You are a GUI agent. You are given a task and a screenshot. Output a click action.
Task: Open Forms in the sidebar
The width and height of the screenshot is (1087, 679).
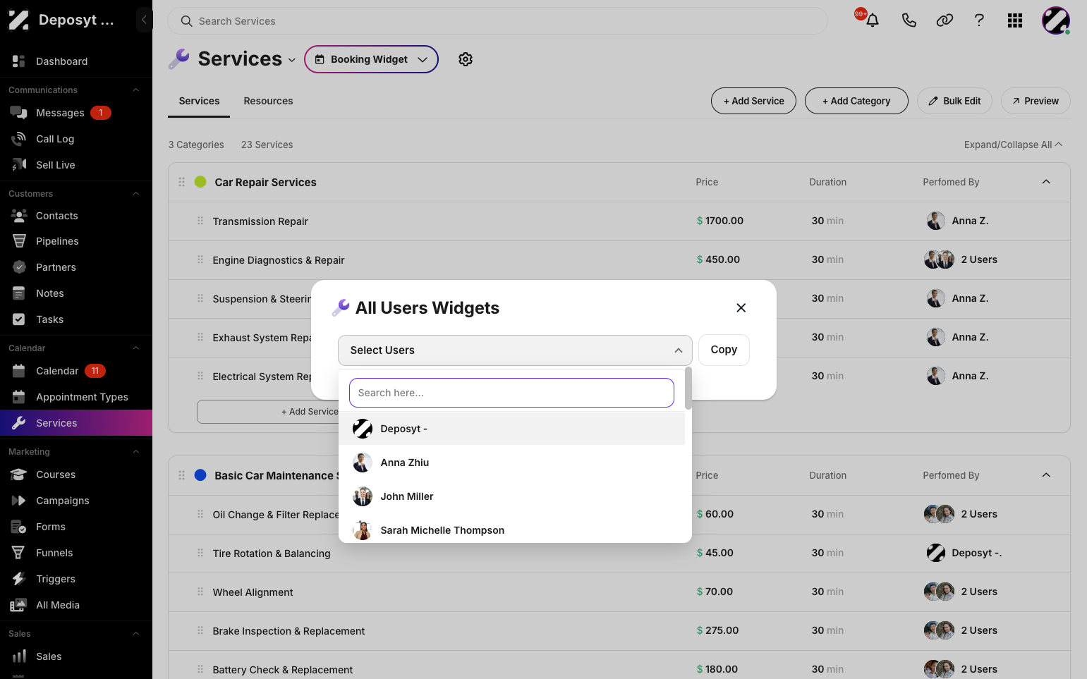point(76,527)
